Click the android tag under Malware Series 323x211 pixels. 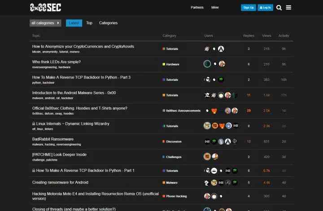50,98
